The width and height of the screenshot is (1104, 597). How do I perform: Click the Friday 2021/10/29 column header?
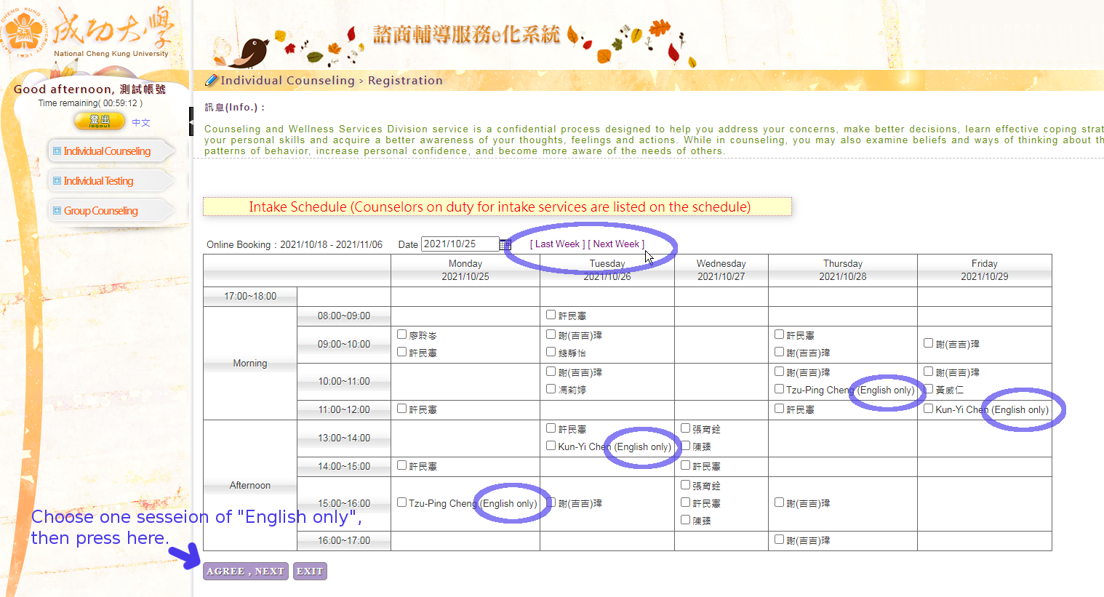point(985,271)
